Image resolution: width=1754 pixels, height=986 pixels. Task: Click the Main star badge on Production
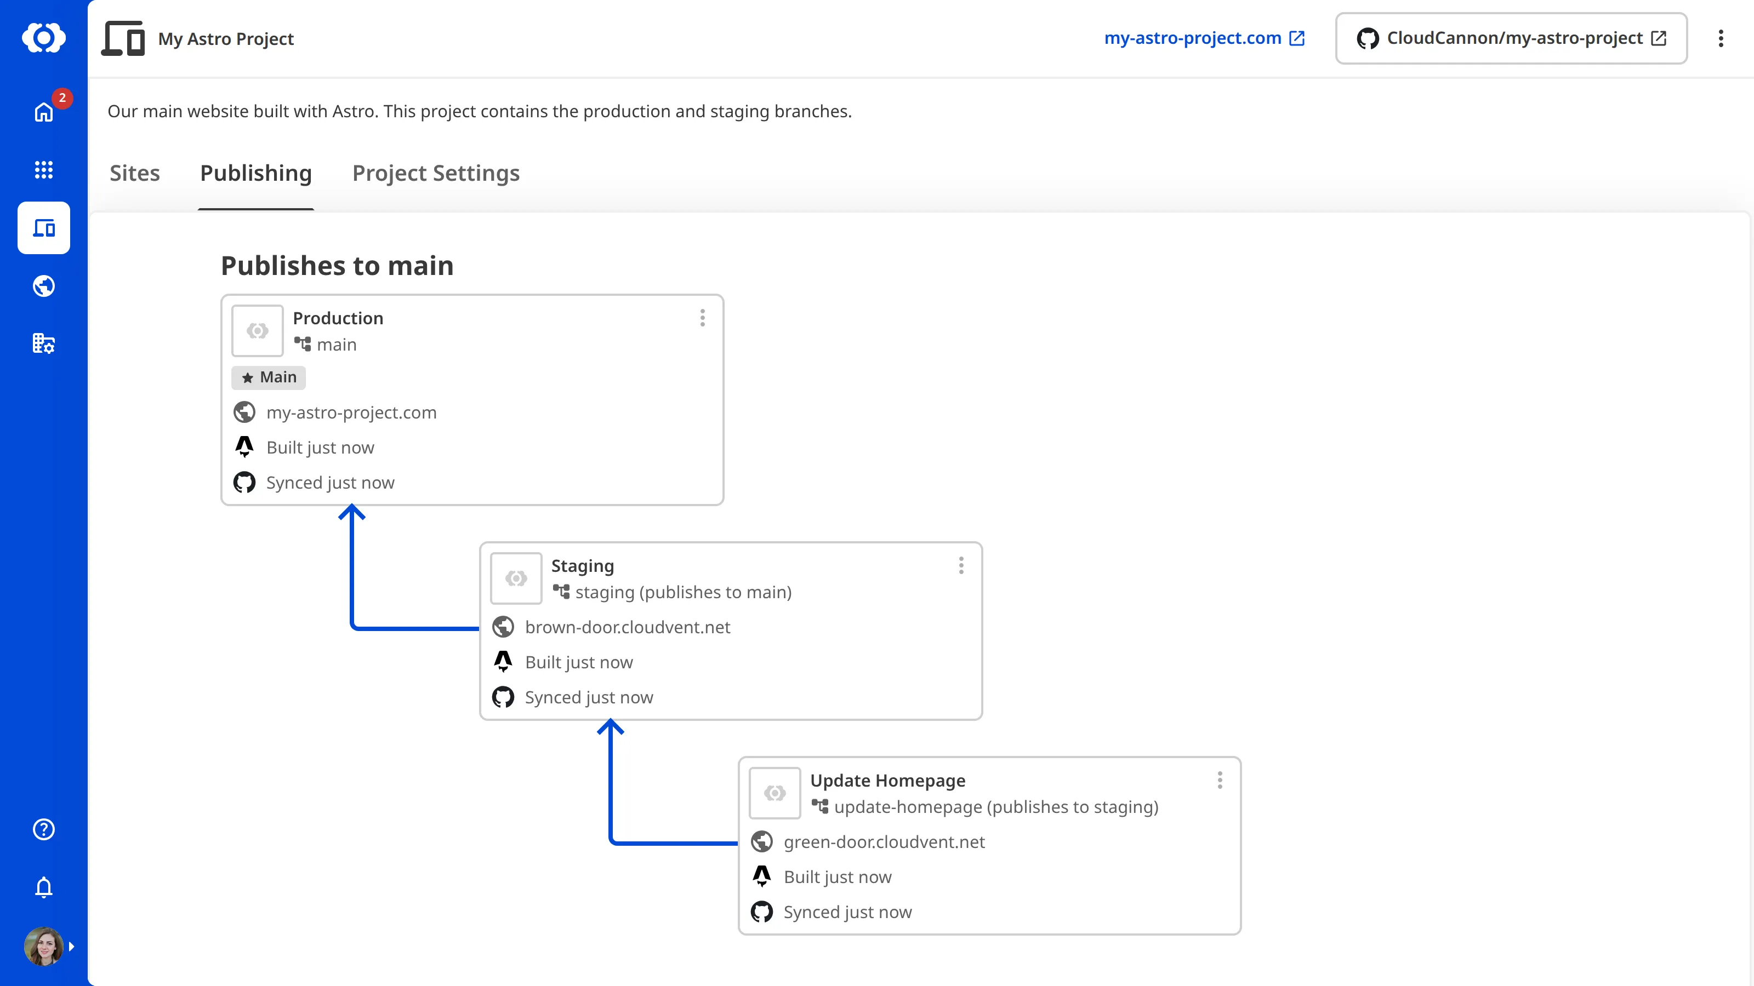point(268,377)
